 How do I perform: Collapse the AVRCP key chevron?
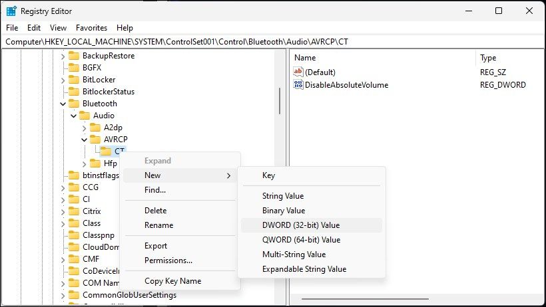pyautogui.click(x=84, y=140)
